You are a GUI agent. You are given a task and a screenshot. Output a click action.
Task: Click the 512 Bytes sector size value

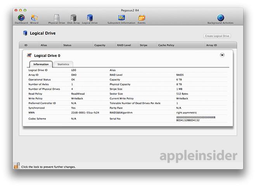(182, 94)
